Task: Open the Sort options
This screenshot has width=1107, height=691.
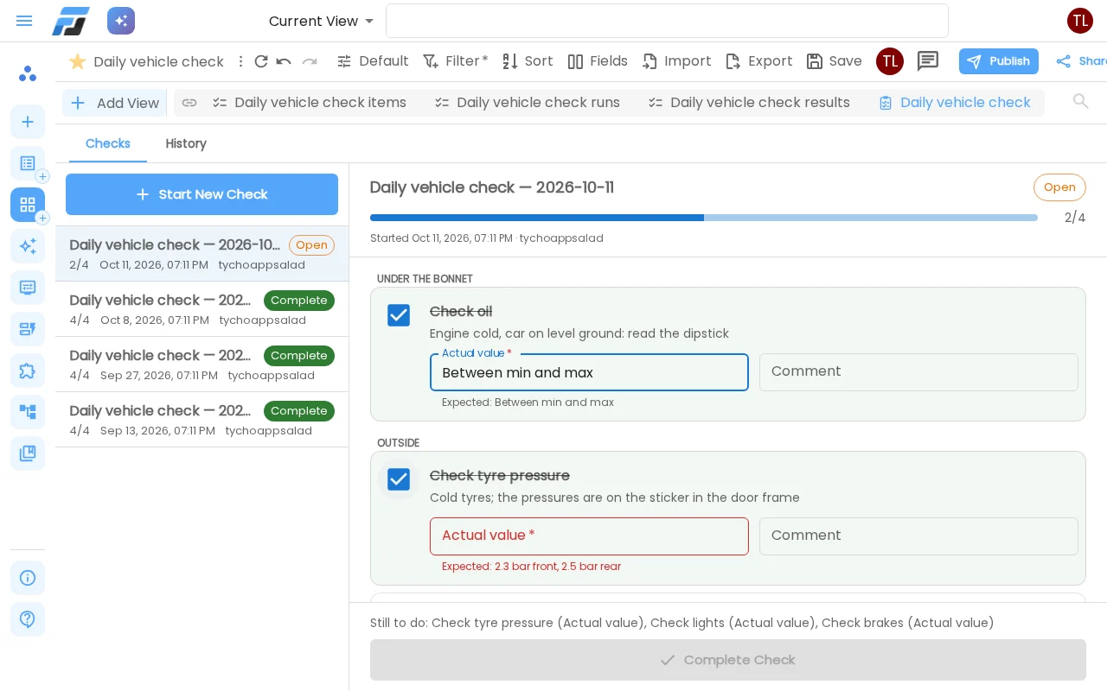Action: pos(528,61)
